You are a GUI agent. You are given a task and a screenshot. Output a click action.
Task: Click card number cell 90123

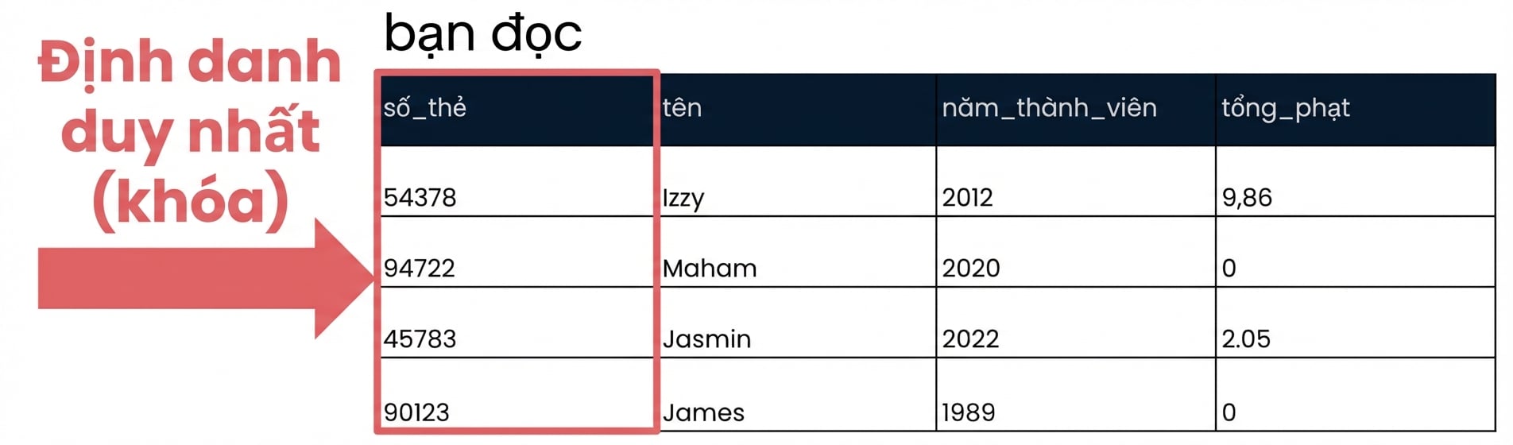click(x=517, y=395)
